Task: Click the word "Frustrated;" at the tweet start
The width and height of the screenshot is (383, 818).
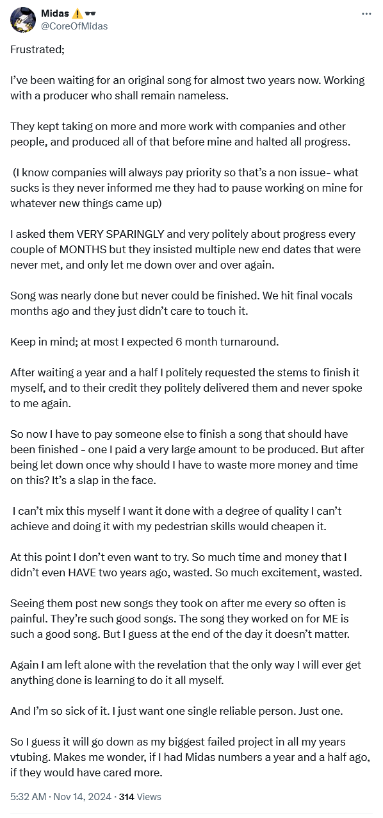Action: (x=37, y=49)
